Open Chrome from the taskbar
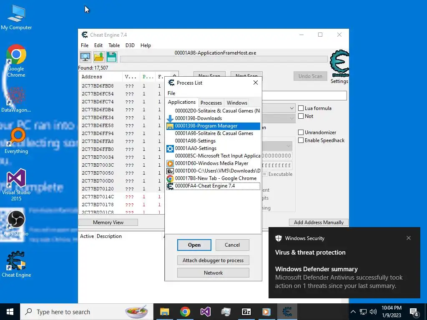 tap(185, 312)
